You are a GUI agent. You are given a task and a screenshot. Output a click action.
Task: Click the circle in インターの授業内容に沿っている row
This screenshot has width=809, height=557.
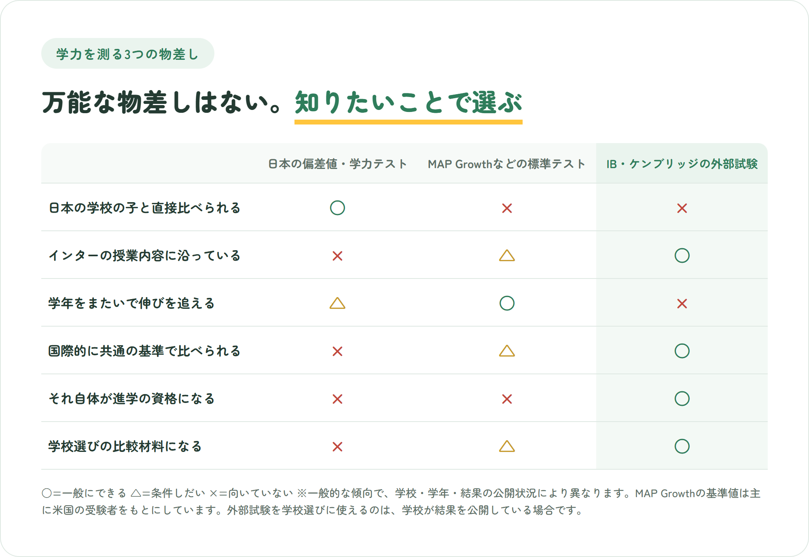coord(682,255)
